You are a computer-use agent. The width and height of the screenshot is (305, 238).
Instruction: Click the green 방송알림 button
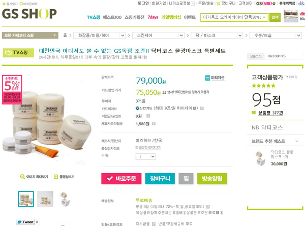point(212,179)
